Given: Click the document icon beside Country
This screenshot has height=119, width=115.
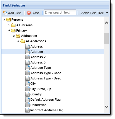Looking at the screenshot, I should point(27,94).
